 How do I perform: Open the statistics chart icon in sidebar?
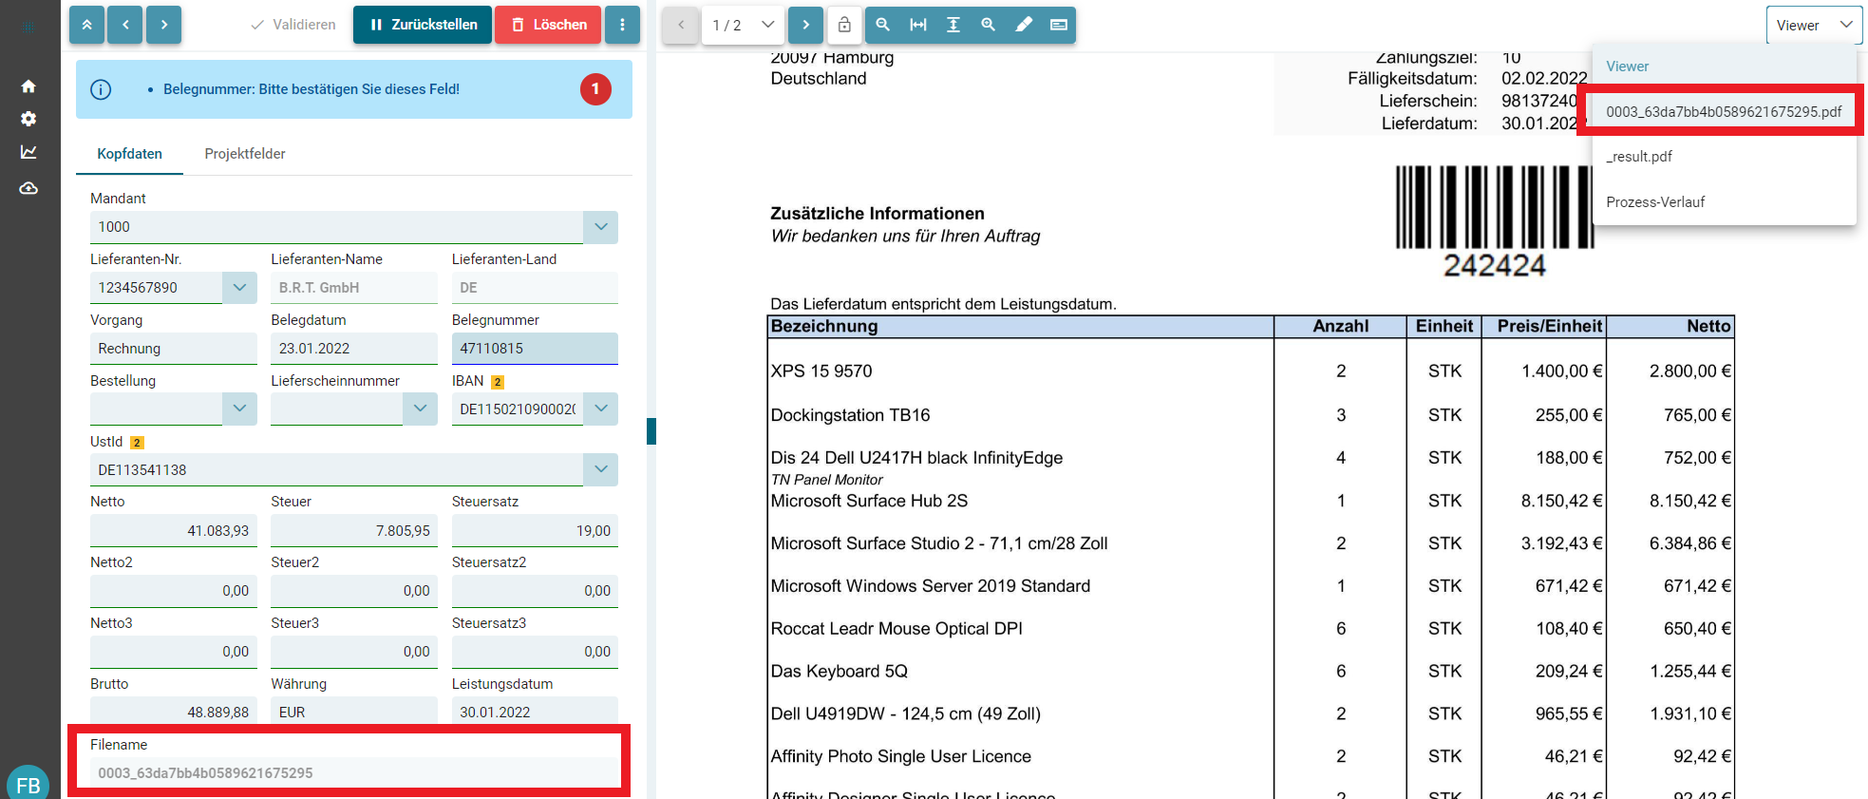point(28,152)
